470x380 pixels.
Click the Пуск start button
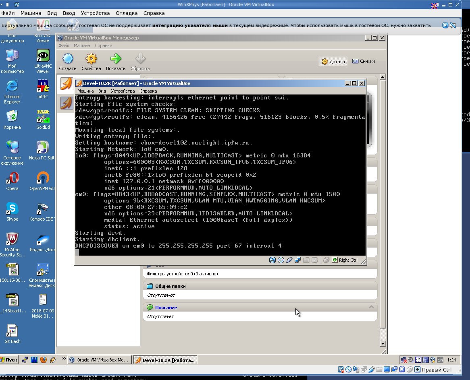point(10,359)
